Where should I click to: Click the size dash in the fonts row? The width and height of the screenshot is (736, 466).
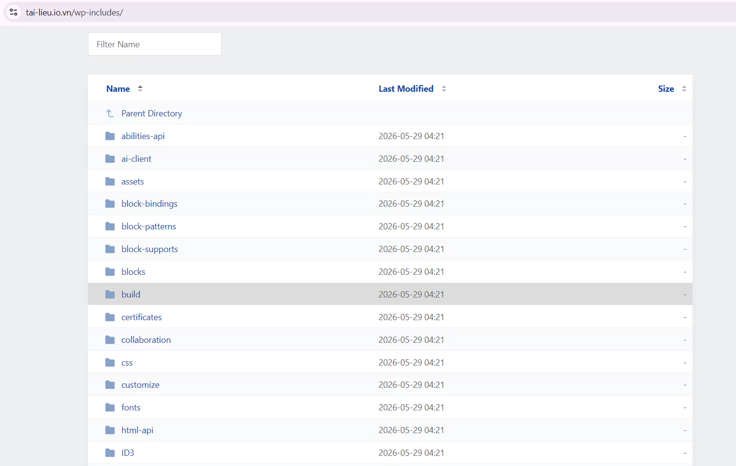click(685, 408)
